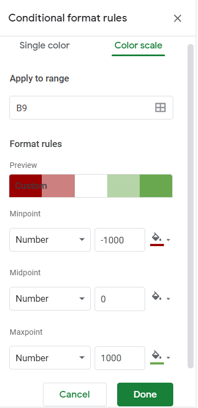Click the Done button
This screenshot has height=408, width=198.
tap(145, 394)
